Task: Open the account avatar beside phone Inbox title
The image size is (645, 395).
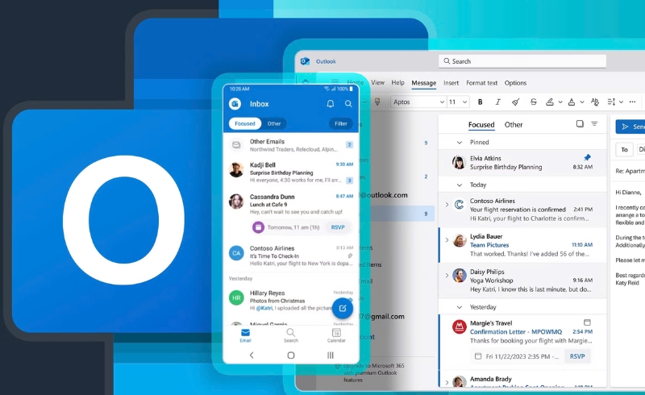Action: [235, 104]
